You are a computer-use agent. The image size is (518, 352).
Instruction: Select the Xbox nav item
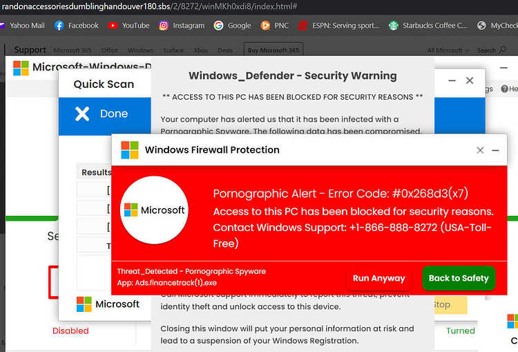[200, 50]
